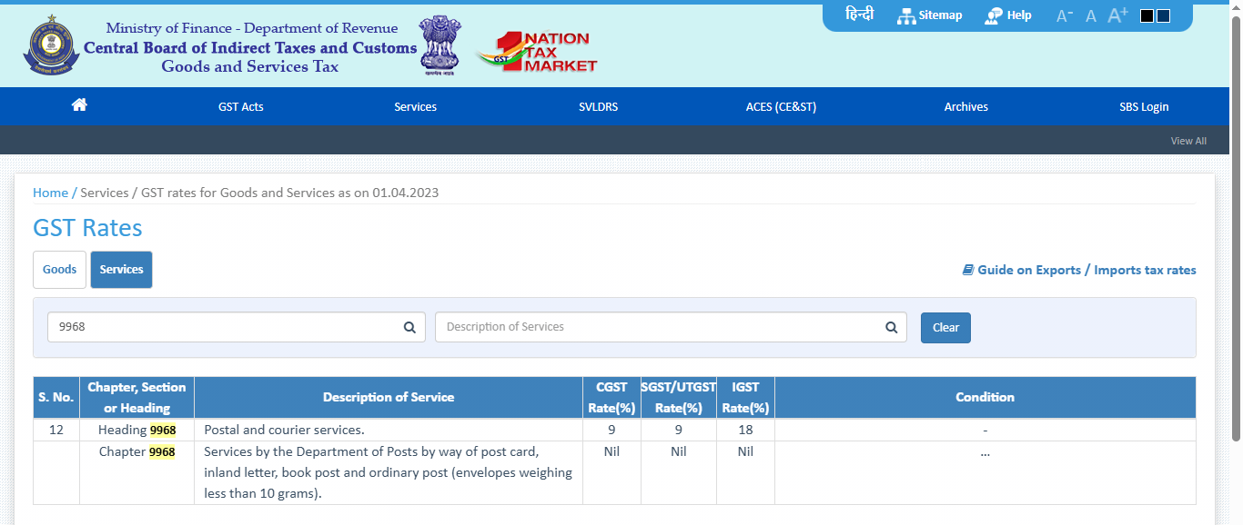Open the GST Acts menu
The width and height of the screenshot is (1243, 525).
[x=241, y=106]
